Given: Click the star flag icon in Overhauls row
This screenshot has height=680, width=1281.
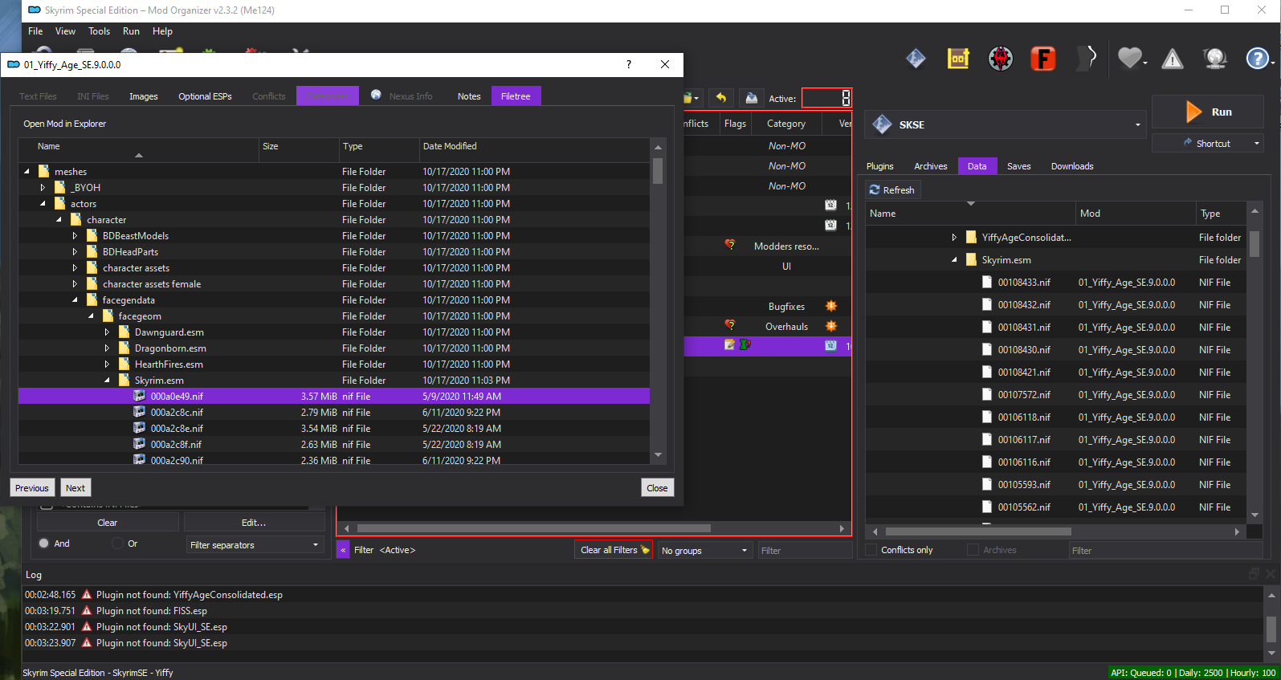Looking at the screenshot, I should coord(831,326).
